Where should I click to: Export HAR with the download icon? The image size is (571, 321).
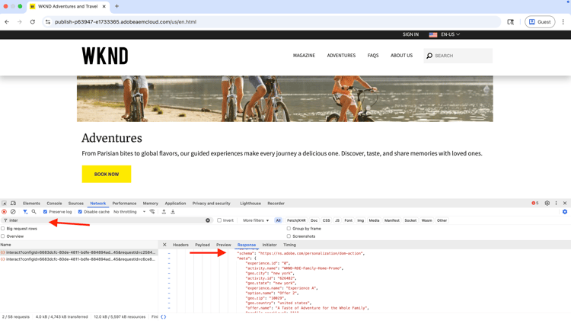(173, 211)
